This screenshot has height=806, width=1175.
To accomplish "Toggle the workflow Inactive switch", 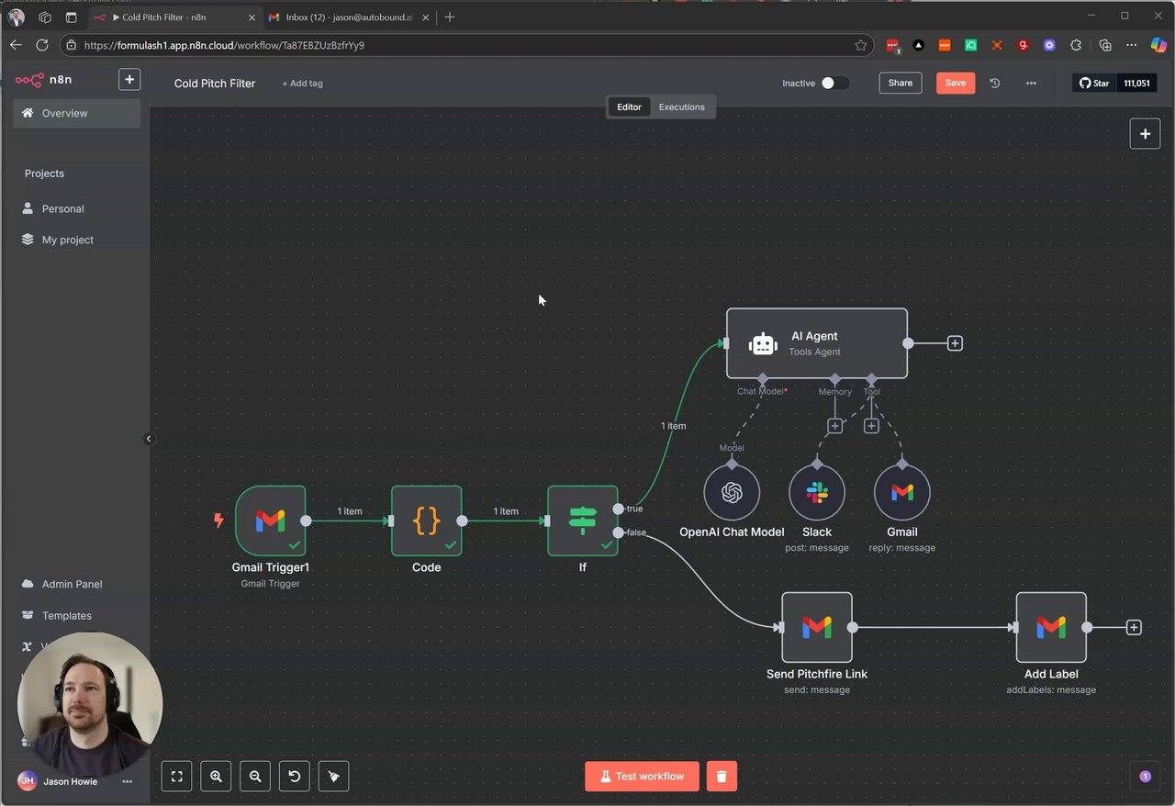I will click(x=834, y=83).
